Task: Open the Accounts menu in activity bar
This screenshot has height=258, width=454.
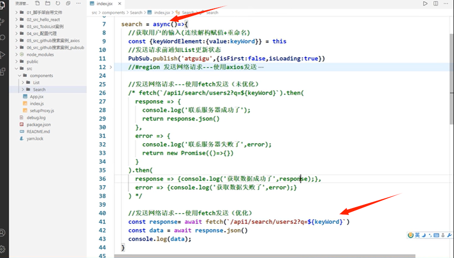Action: pyautogui.click(x=2, y=233)
